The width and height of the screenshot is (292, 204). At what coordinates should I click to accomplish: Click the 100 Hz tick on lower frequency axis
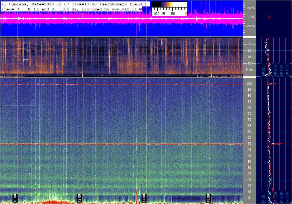(249, 84)
